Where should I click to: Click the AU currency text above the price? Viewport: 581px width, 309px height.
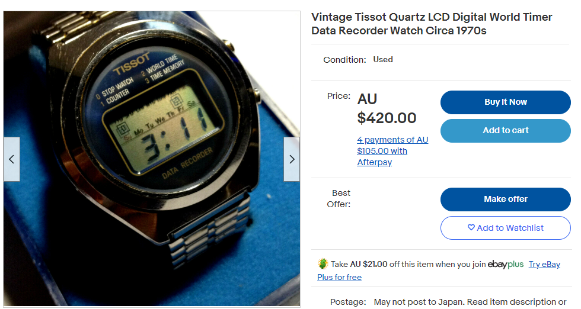coord(367,99)
